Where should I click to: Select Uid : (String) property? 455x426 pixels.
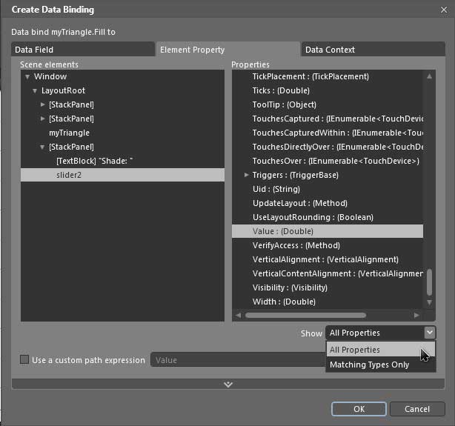coord(328,189)
